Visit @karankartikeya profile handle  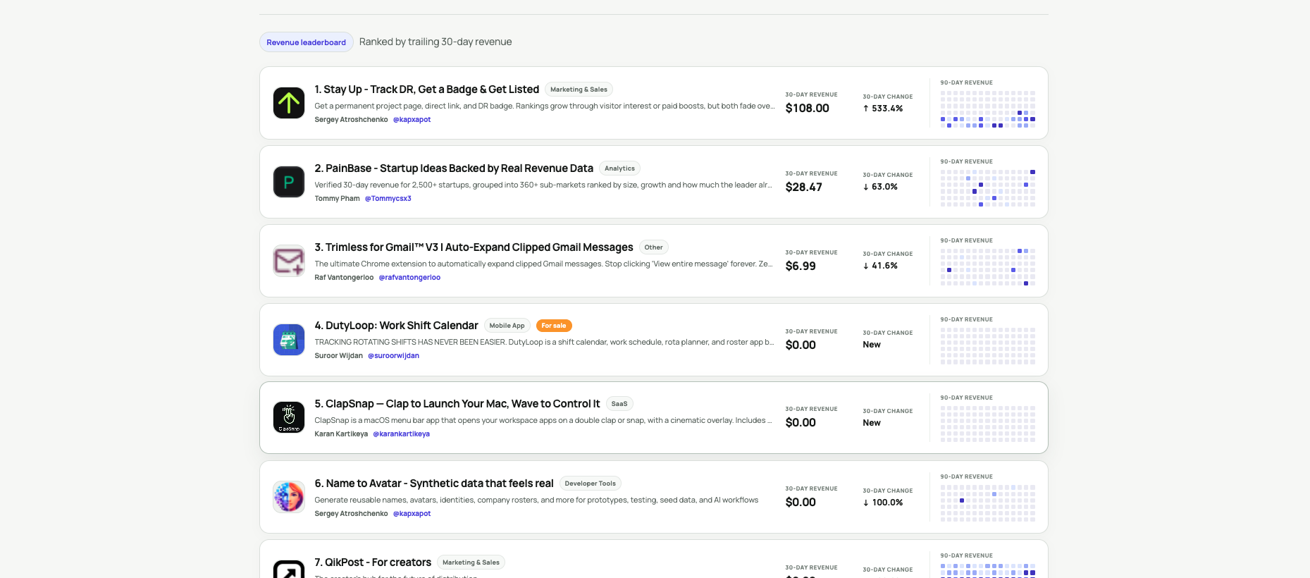click(401, 434)
